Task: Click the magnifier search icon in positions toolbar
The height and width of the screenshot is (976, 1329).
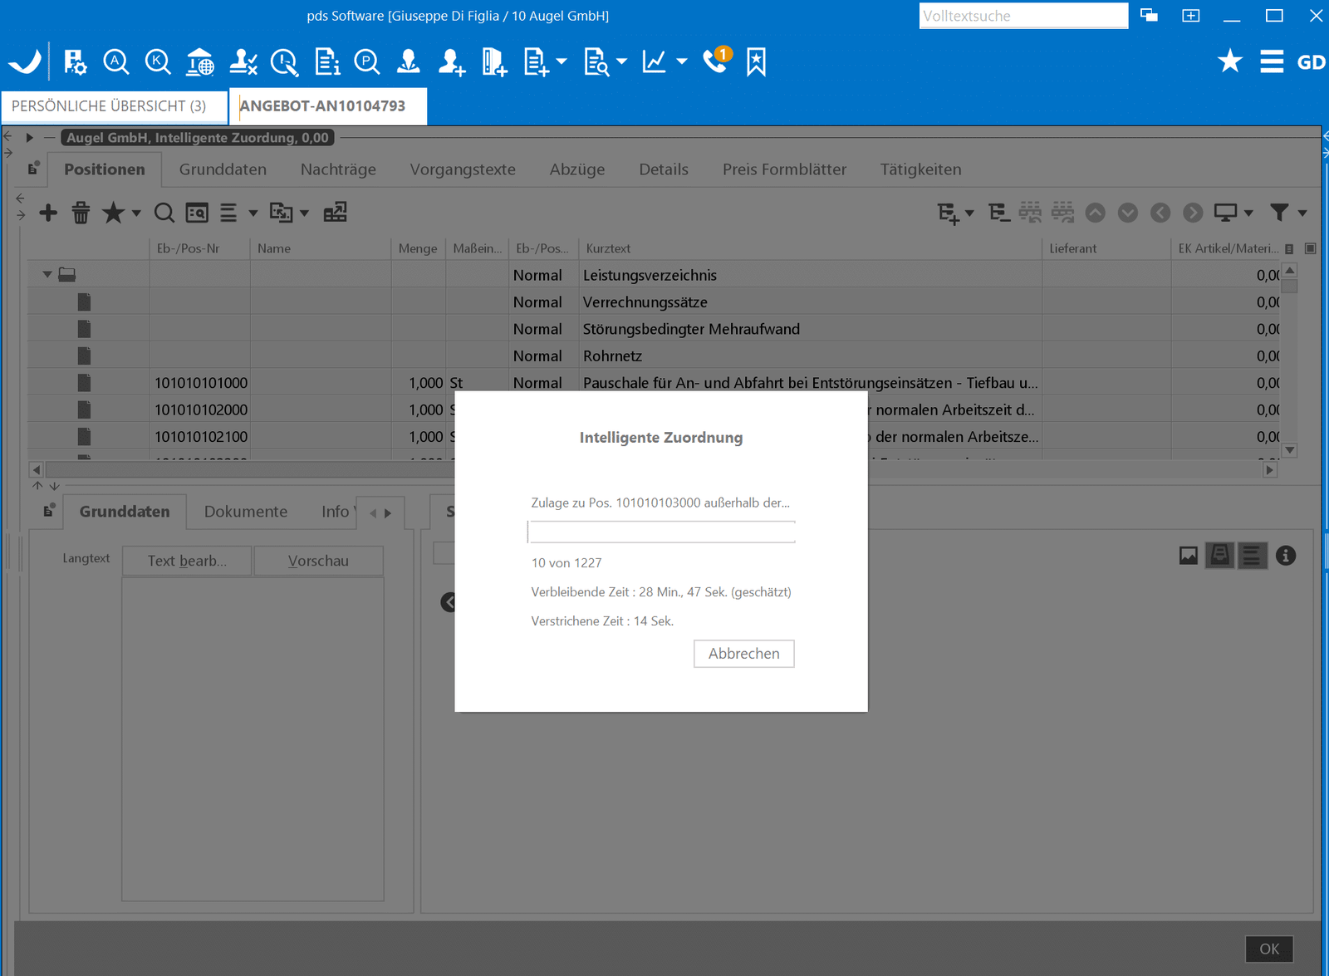Action: click(x=164, y=213)
